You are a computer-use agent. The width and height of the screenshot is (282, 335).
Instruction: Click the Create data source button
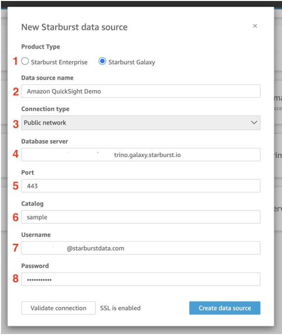pyautogui.click(x=225, y=308)
